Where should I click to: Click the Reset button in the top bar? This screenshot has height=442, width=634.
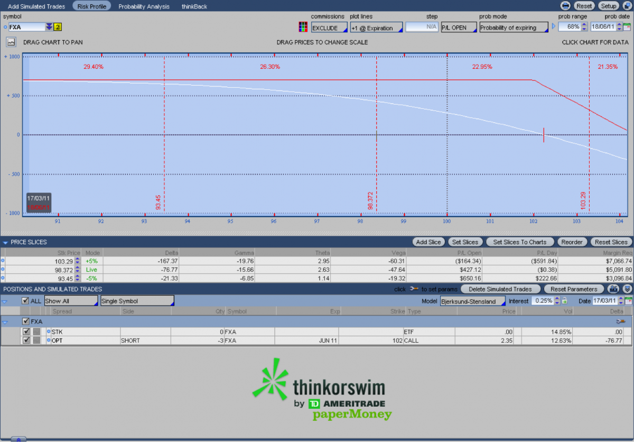click(584, 6)
